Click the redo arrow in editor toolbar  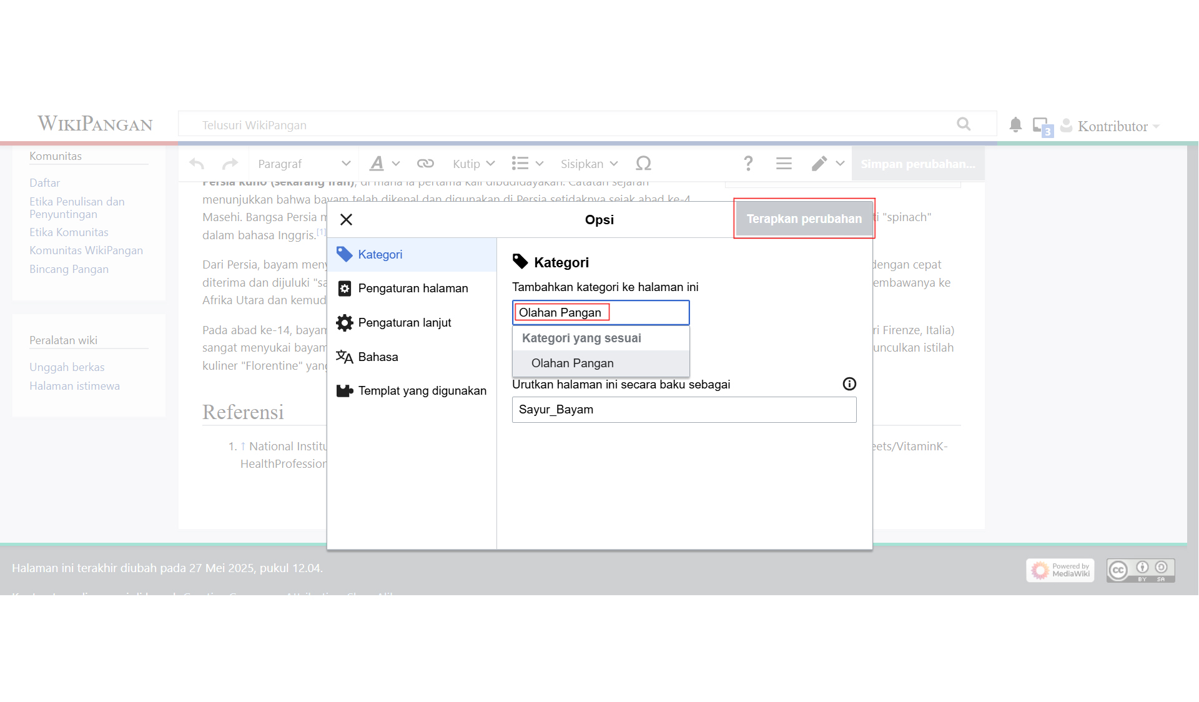pos(230,164)
